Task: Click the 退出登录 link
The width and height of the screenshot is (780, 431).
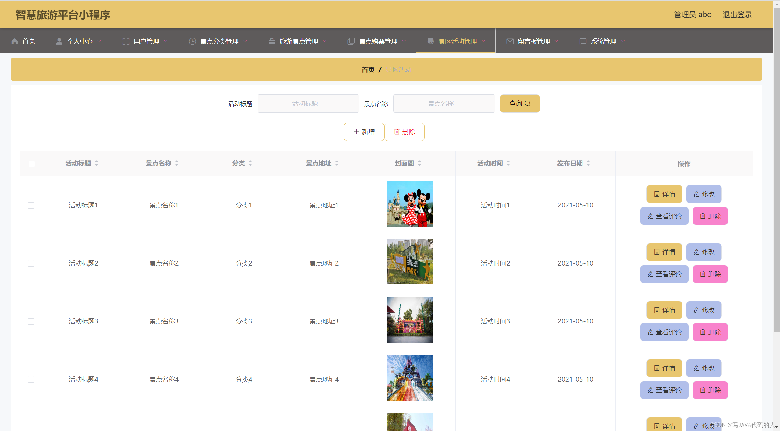Action: (737, 15)
